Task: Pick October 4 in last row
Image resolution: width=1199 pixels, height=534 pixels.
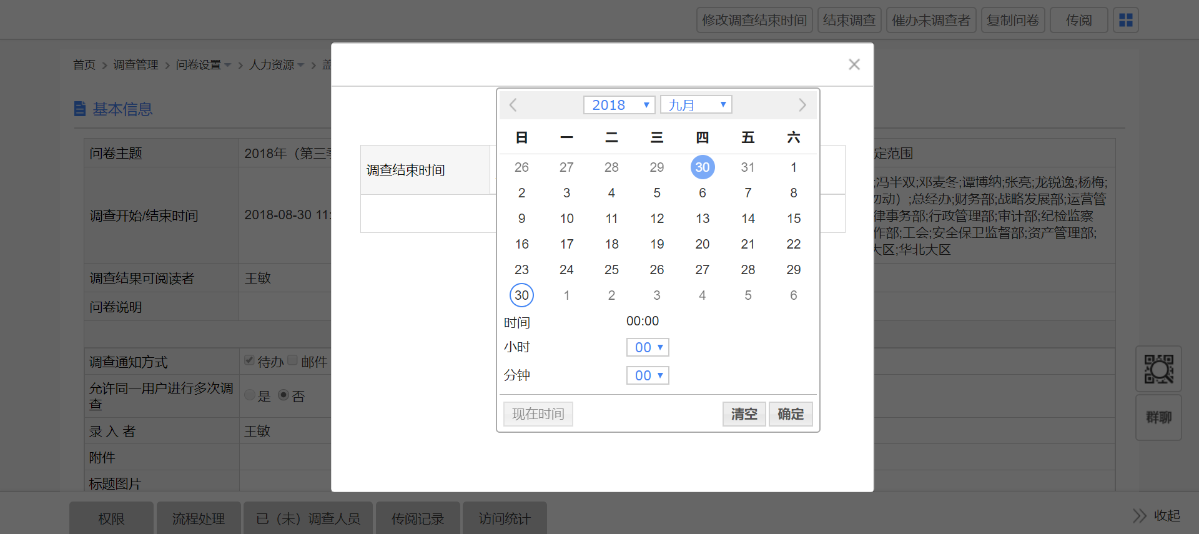Action: pyautogui.click(x=703, y=295)
